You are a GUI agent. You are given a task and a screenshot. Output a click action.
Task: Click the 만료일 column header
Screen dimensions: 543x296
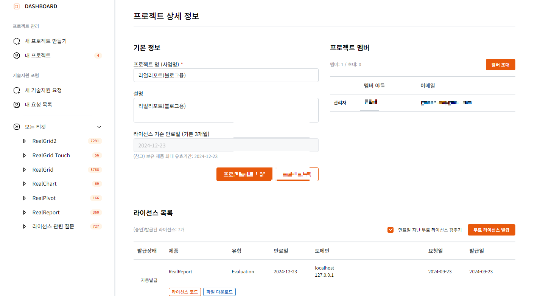(x=281, y=251)
